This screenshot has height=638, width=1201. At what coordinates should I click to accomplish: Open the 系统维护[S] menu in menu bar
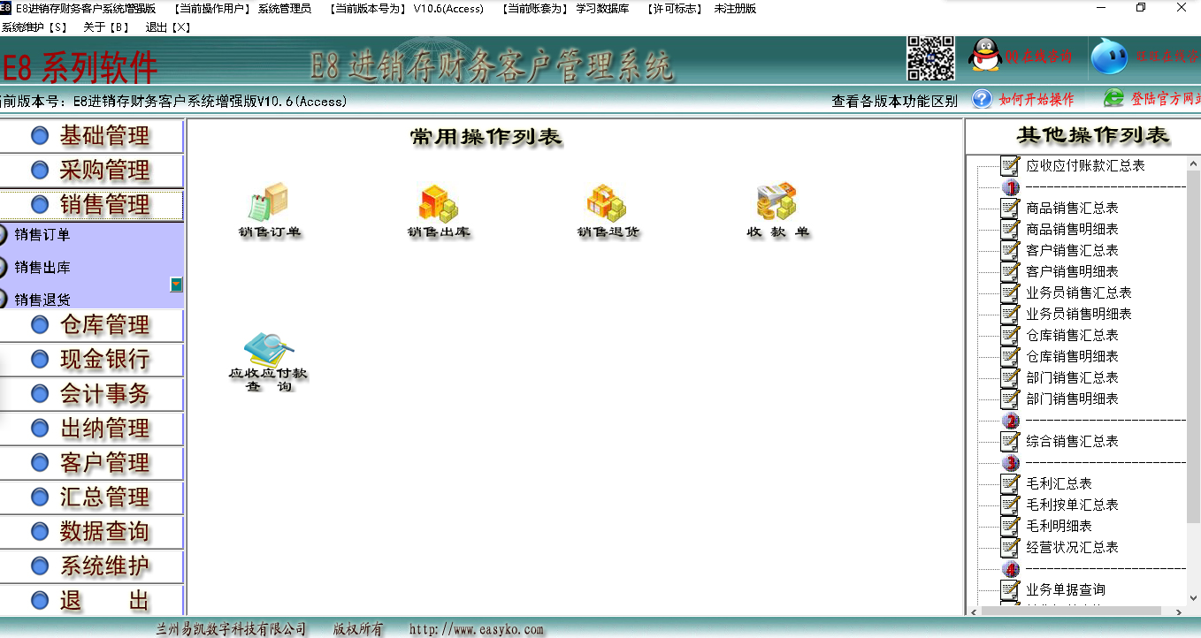(x=34, y=27)
